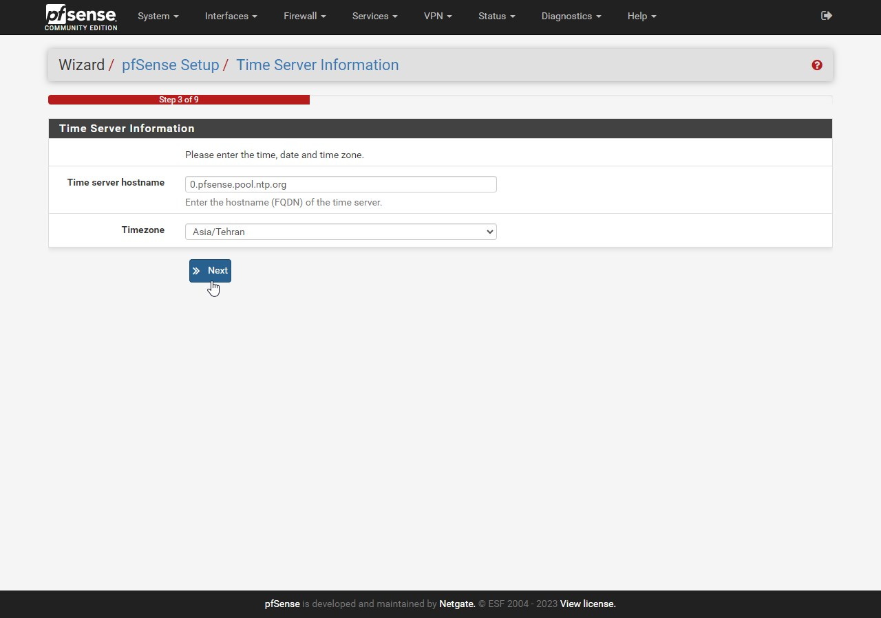Click the 'Please enter the time, date and time zone.' text

click(x=275, y=155)
